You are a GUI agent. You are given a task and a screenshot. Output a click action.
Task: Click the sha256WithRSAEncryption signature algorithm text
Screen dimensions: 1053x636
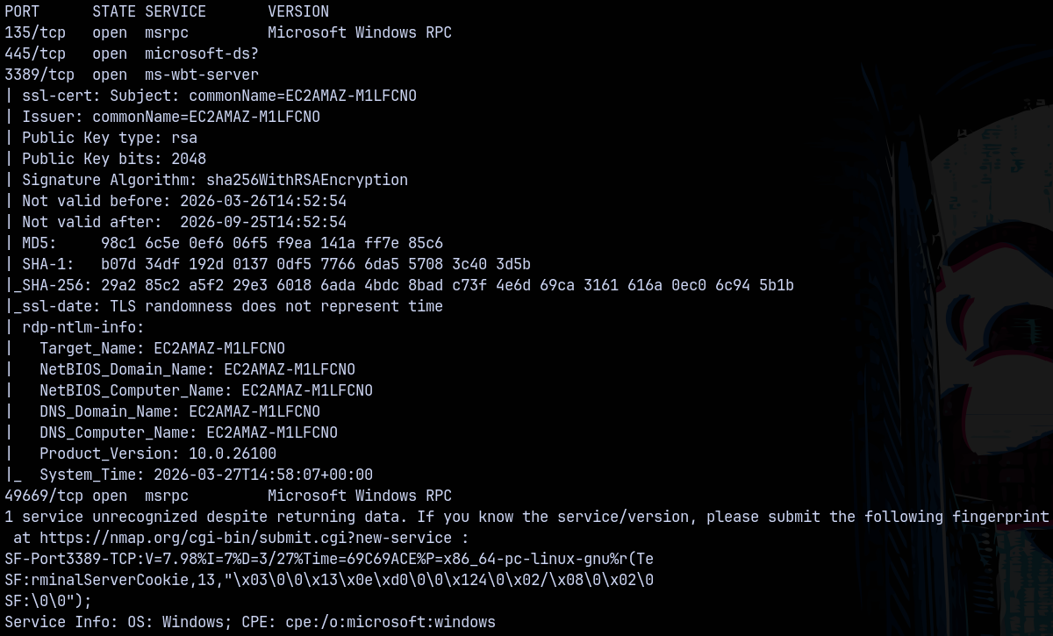click(x=307, y=180)
